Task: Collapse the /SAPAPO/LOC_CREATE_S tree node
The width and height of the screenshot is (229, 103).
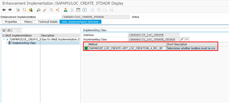Action: (x=4, y=39)
